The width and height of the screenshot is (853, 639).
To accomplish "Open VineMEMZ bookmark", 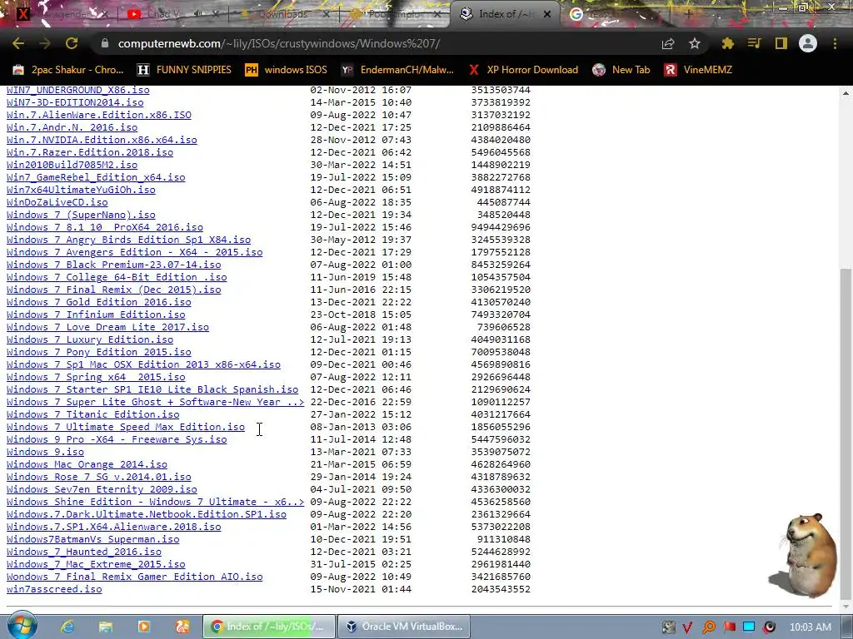I will tap(698, 70).
